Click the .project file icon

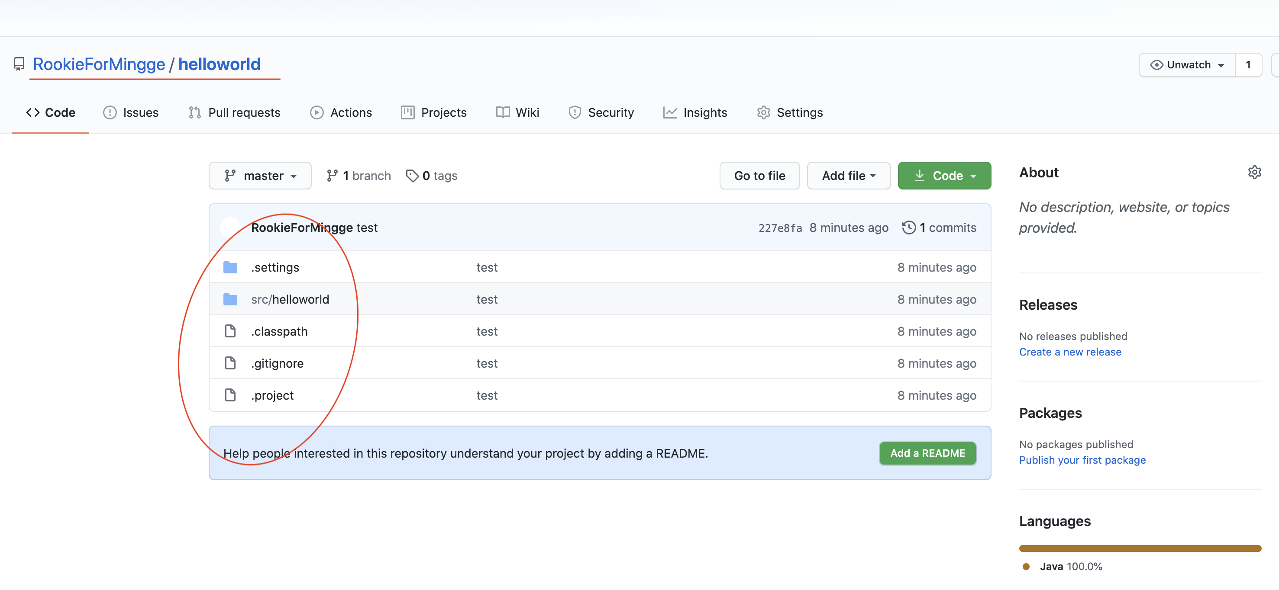(230, 395)
